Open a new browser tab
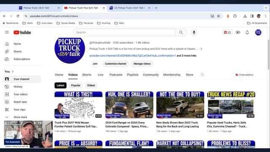Image resolution: width=270 pixels, height=152 pixels. click(x=156, y=8)
